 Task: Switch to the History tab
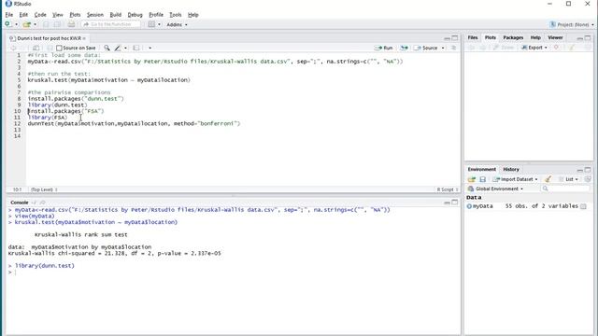coord(511,169)
